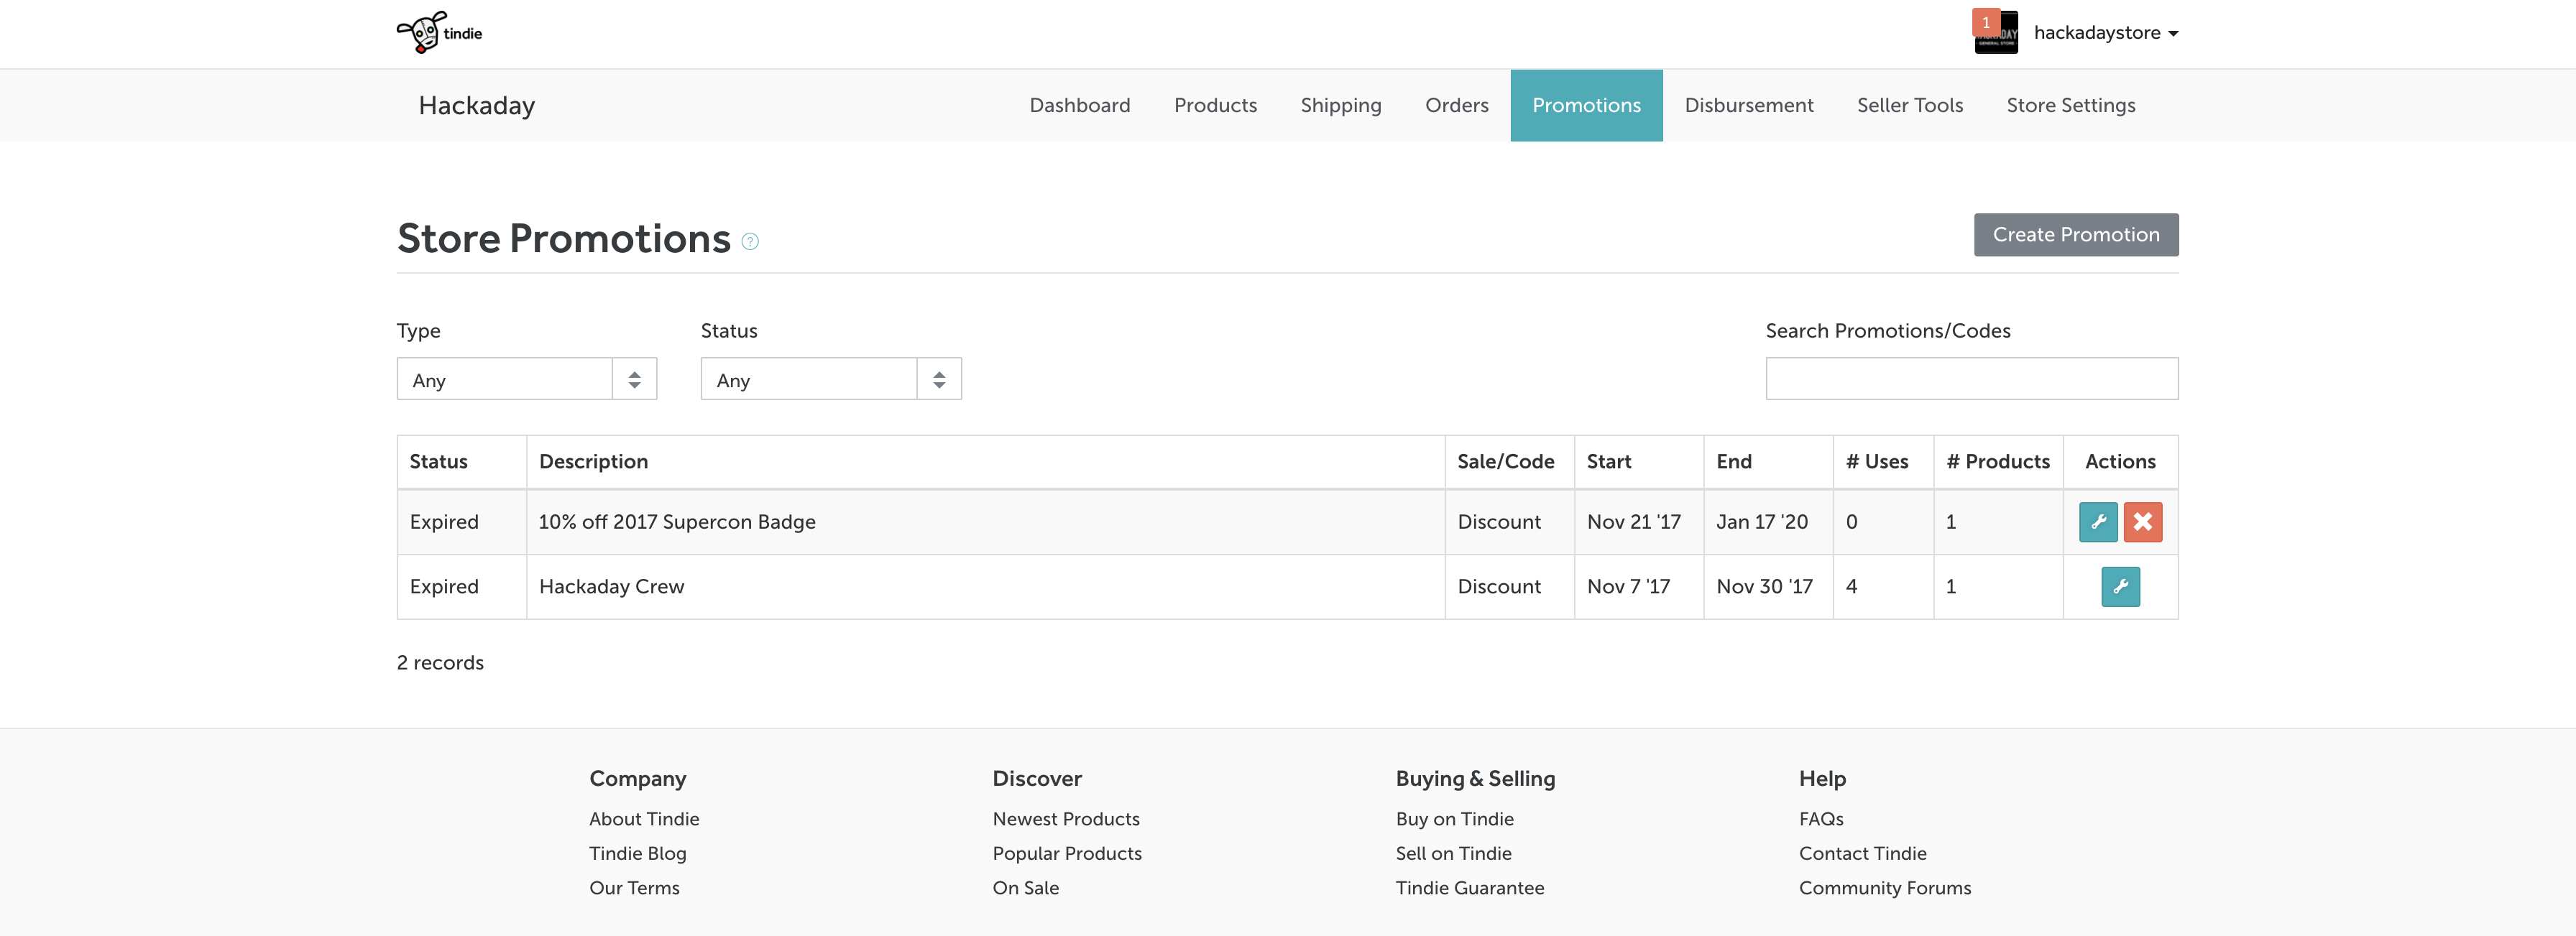The height and width of the screenshot is (936, 2576).
Task: Edit the 10% off 2017 Supercon Badge promotion
Action: point(2097,522)
